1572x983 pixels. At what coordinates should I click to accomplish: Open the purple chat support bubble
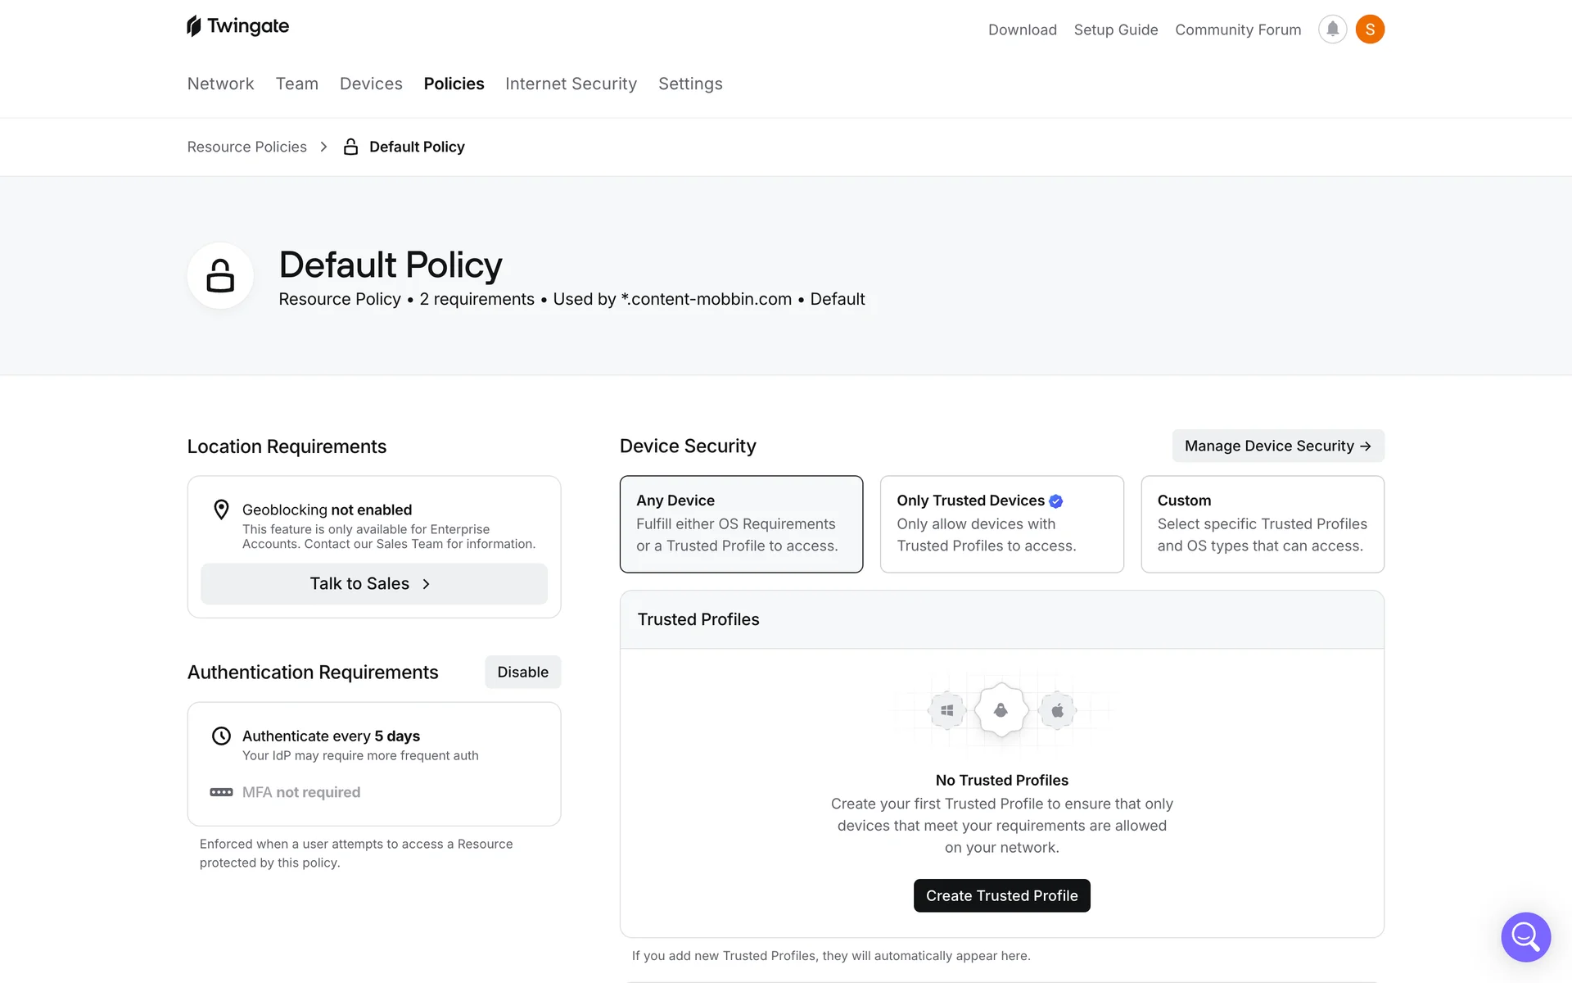(x=1525, y=936)
